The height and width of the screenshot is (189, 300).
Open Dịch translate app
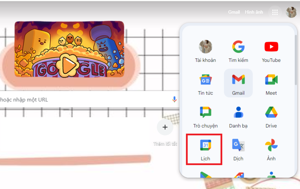pyautogui.click(x=238, y=149)
